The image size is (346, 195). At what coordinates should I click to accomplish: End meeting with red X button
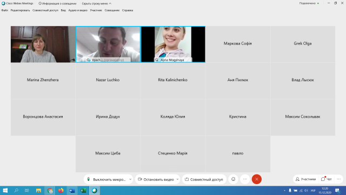click(257, 179)
